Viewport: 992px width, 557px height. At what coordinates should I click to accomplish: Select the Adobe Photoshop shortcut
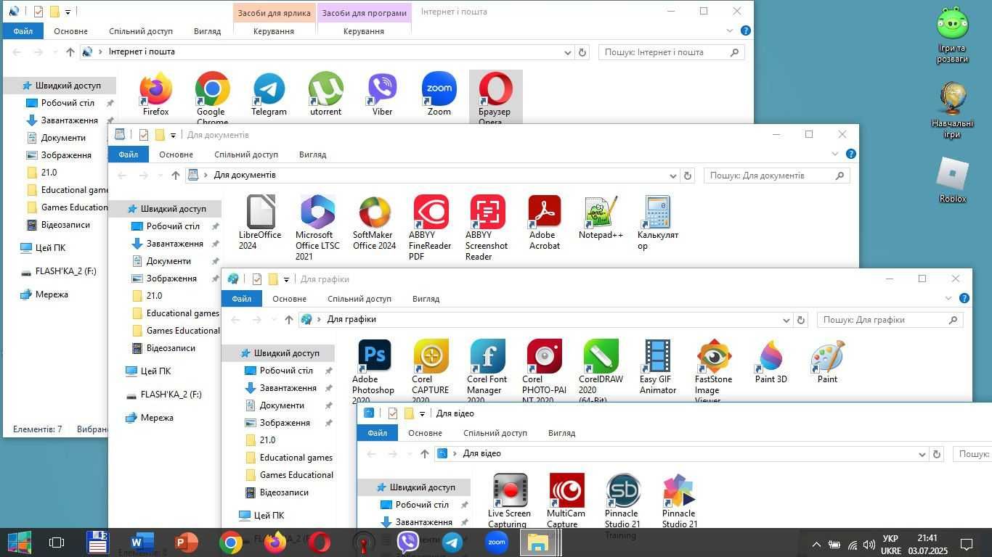(x=373, y=370)
